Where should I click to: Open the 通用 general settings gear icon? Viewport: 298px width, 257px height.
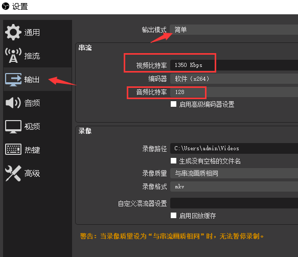click(x=13, y=32)
